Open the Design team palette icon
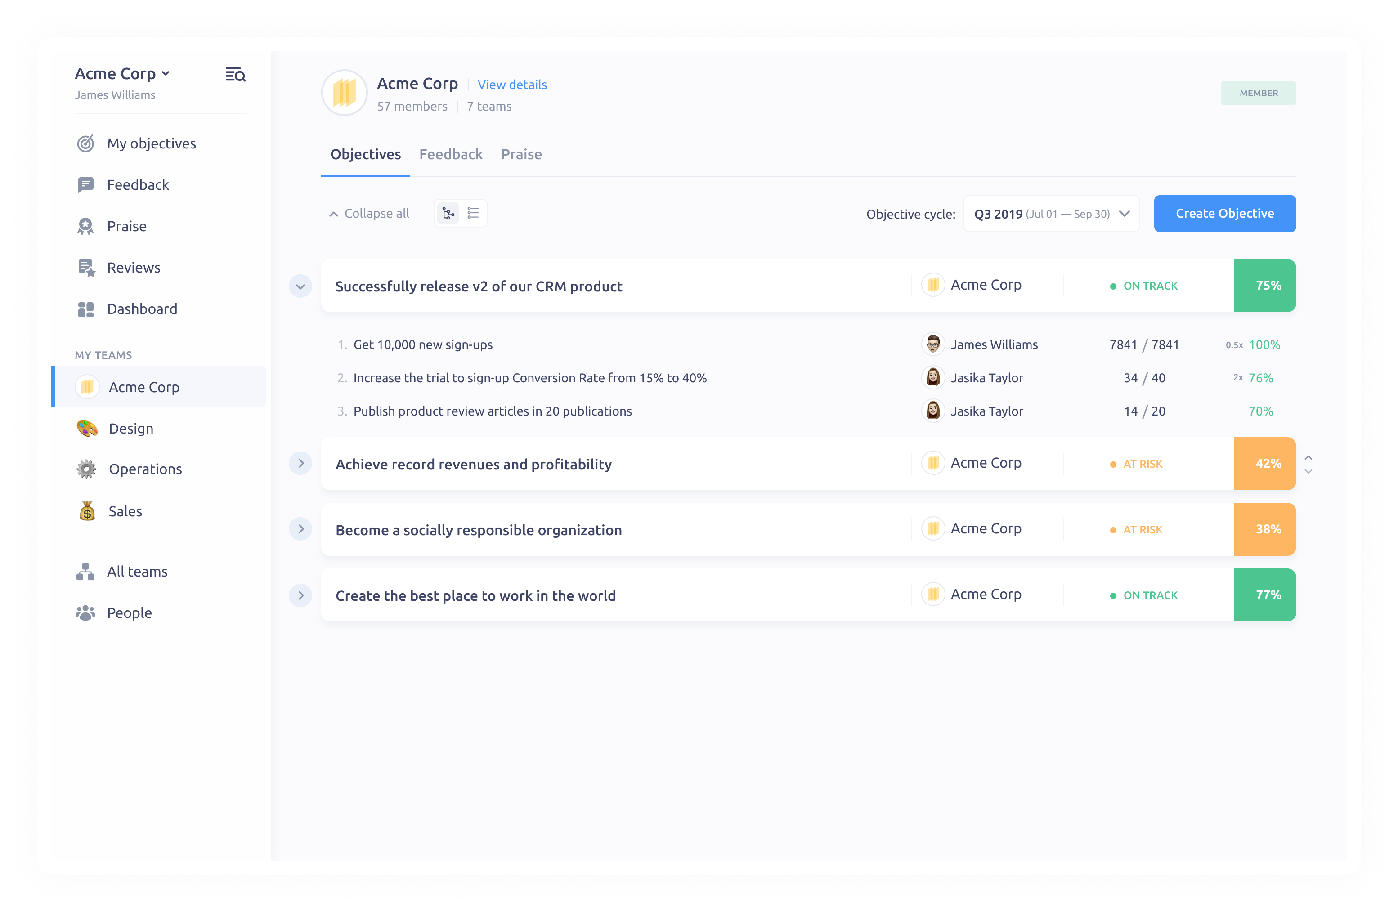Viewport: 1398px width, 912px height. tap(87, 428)
